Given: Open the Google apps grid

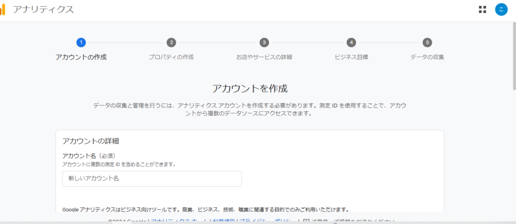Looking at the screenshot, I should point(482,10).
